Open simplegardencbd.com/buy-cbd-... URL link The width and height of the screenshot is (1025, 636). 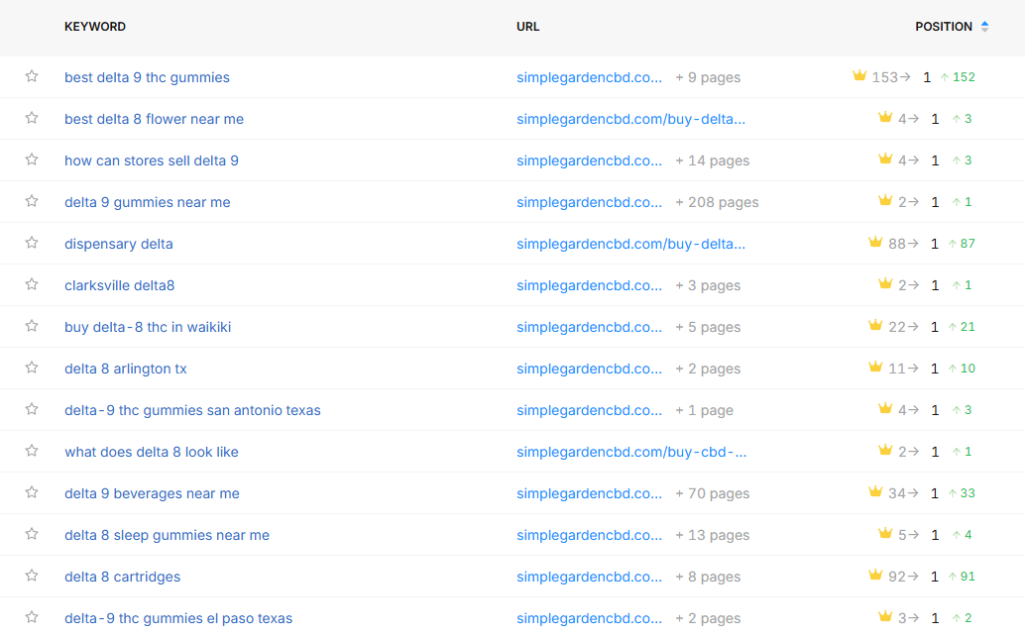631,452
